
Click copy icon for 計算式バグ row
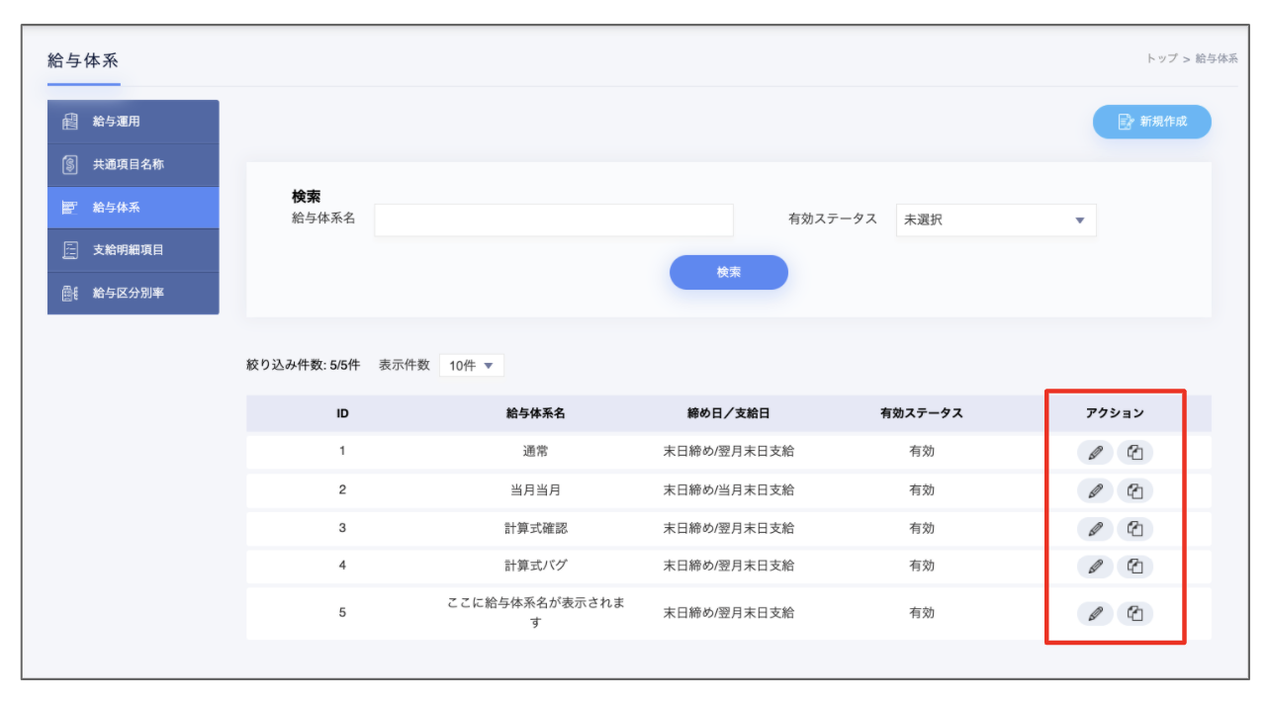coord(1134,567)
